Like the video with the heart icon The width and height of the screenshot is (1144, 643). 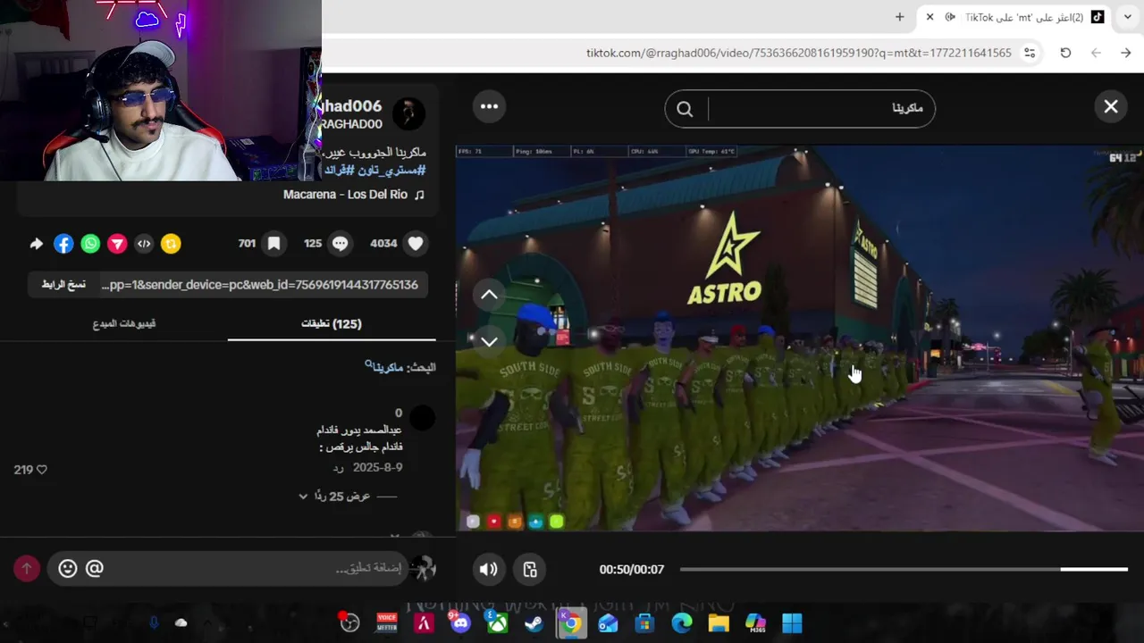416,243
